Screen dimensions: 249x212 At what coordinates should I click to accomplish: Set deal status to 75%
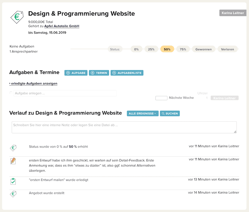click(x=183, y=49)
